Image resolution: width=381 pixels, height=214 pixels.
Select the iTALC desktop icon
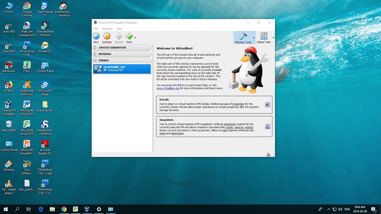[x=27, y=67]
